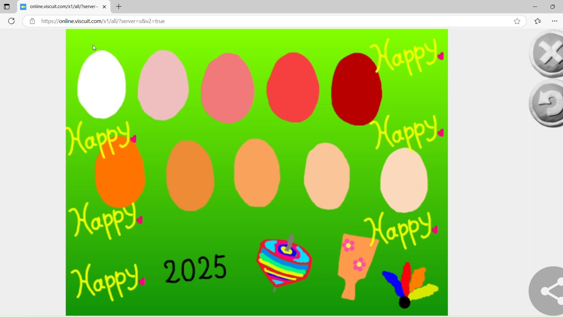Select the online.viscuit.com tab
This screenshot has height=317, width=563.
[64, 7]
